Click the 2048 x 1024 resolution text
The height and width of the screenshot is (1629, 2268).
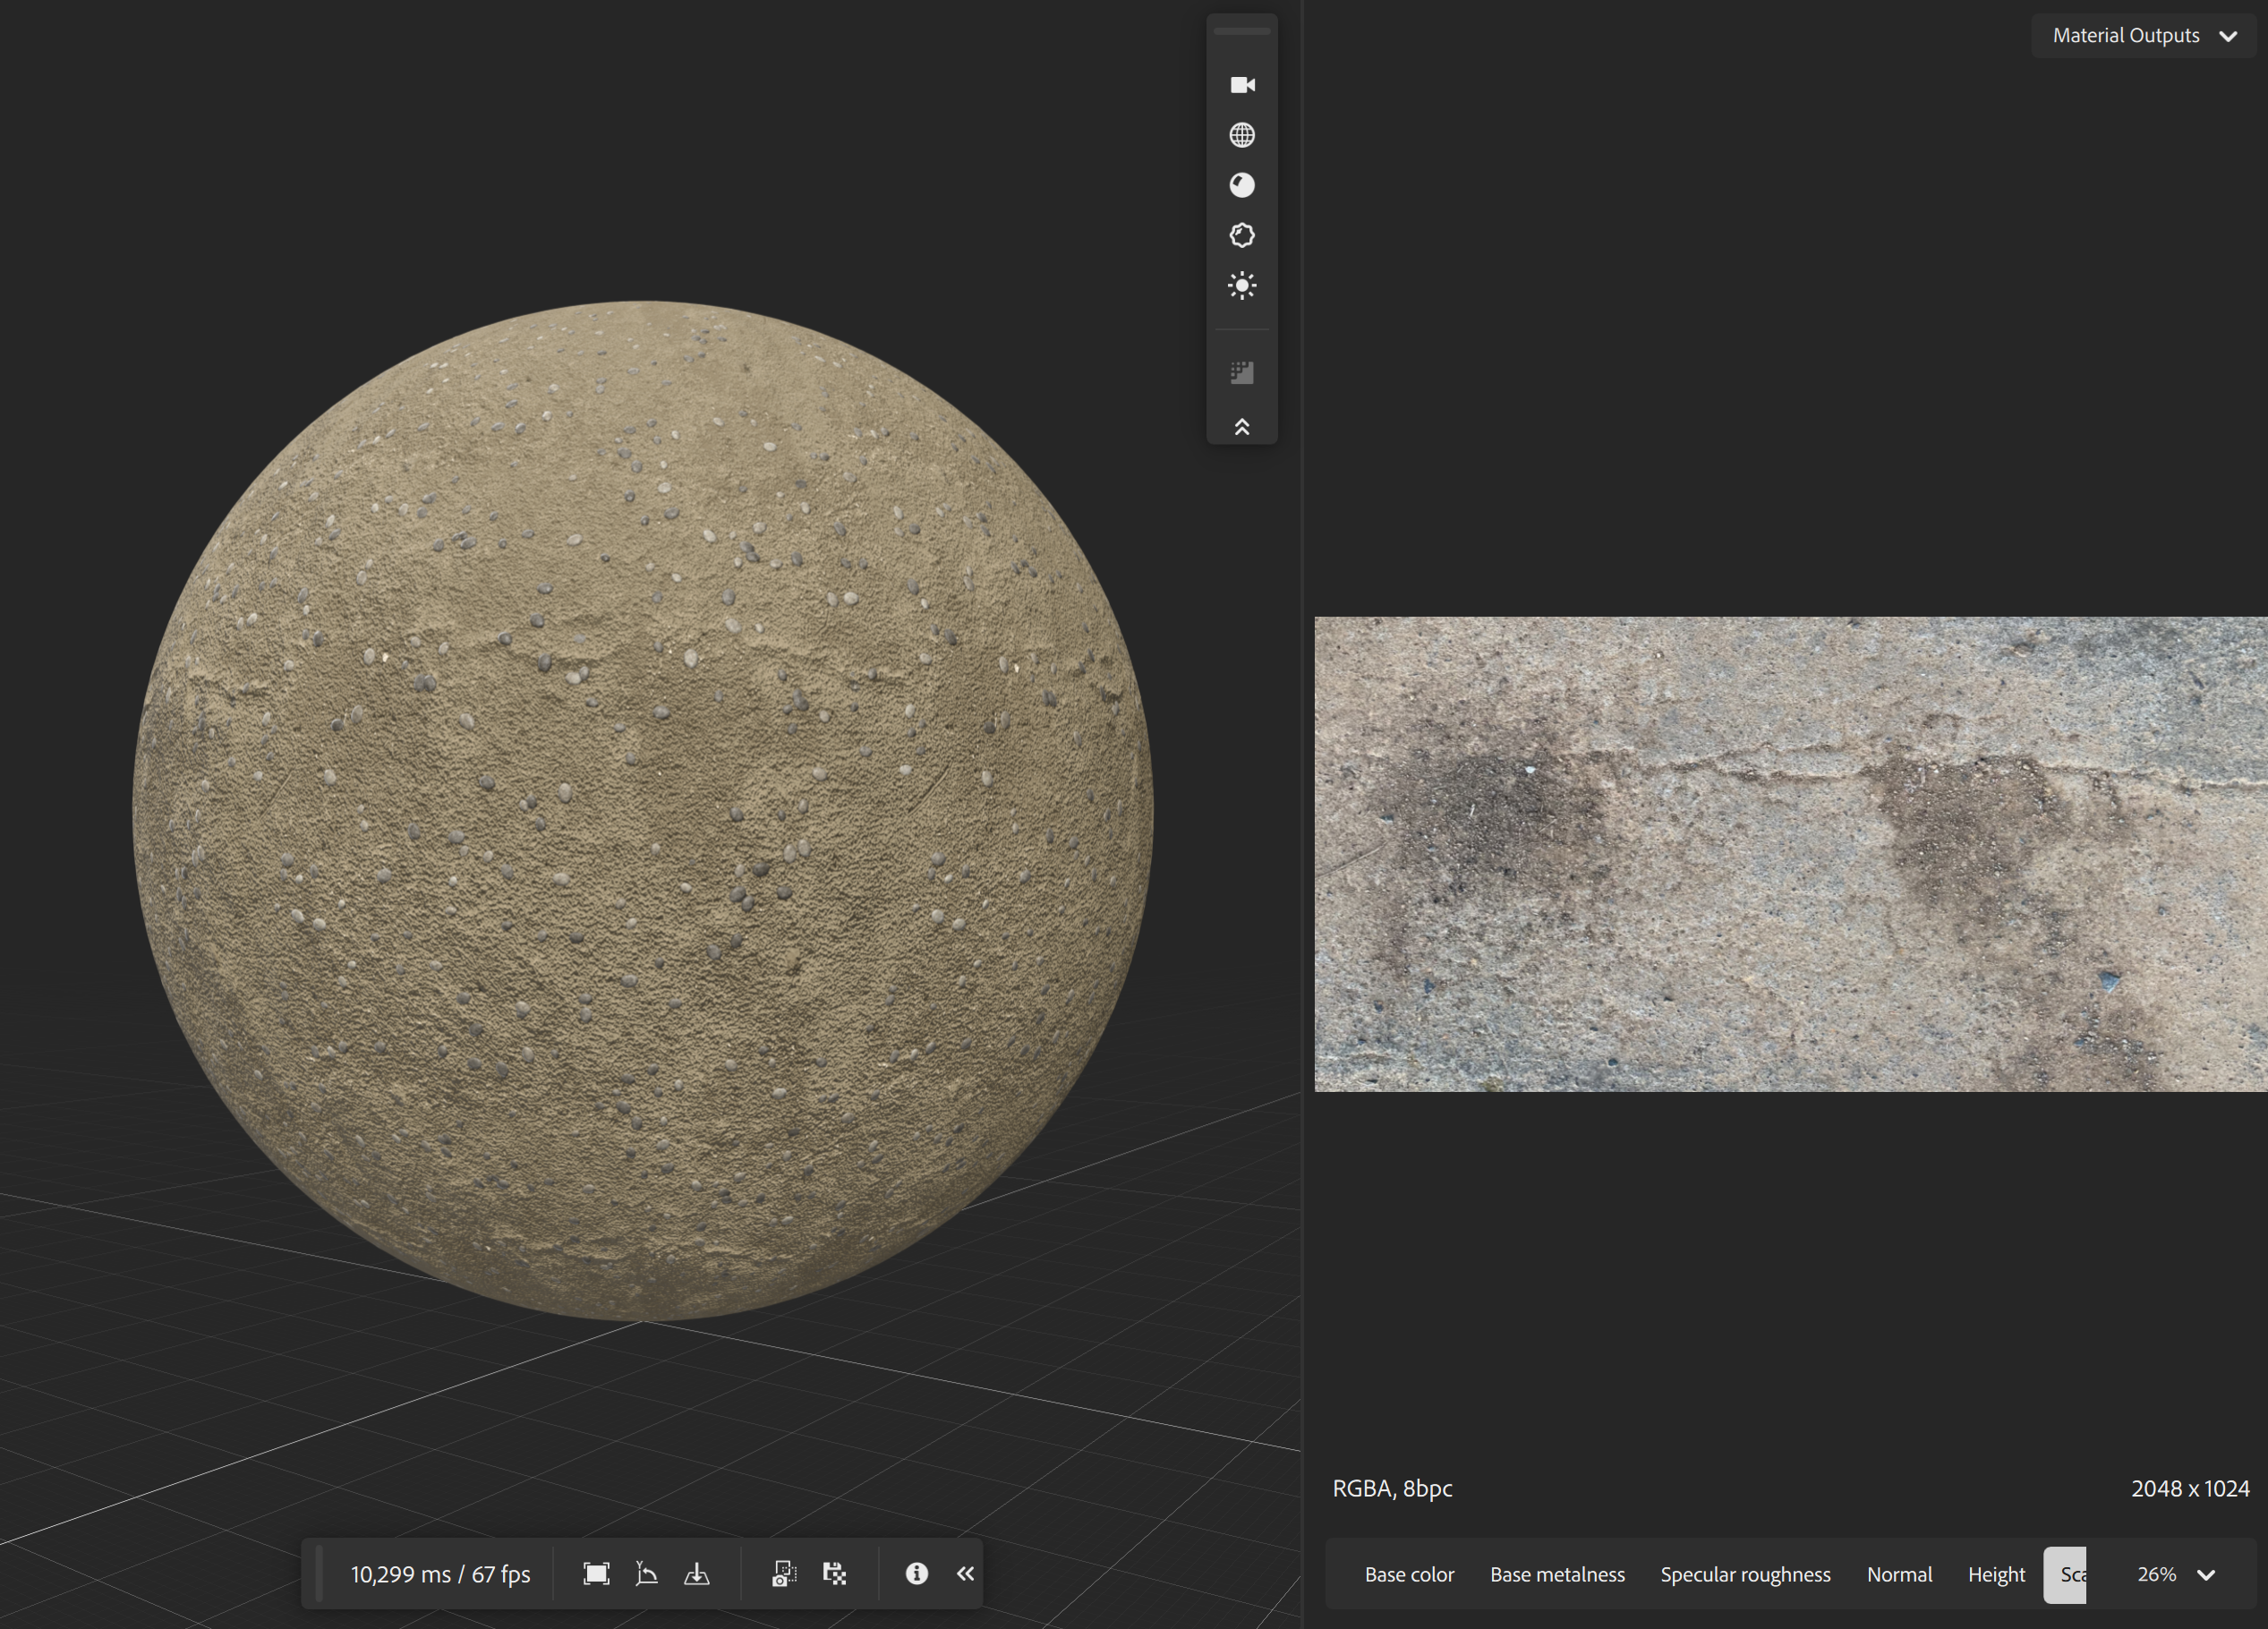point(2190,1489)
